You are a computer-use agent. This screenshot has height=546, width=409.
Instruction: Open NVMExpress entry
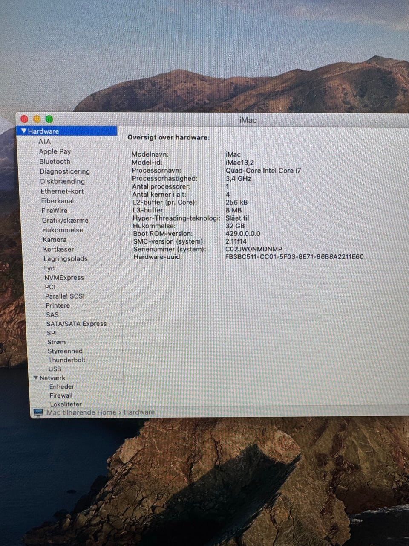(x=64, y=278)
